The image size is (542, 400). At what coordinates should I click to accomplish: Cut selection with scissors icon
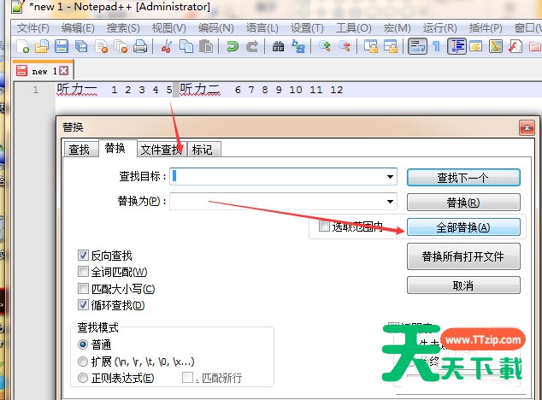pos(166,46)
